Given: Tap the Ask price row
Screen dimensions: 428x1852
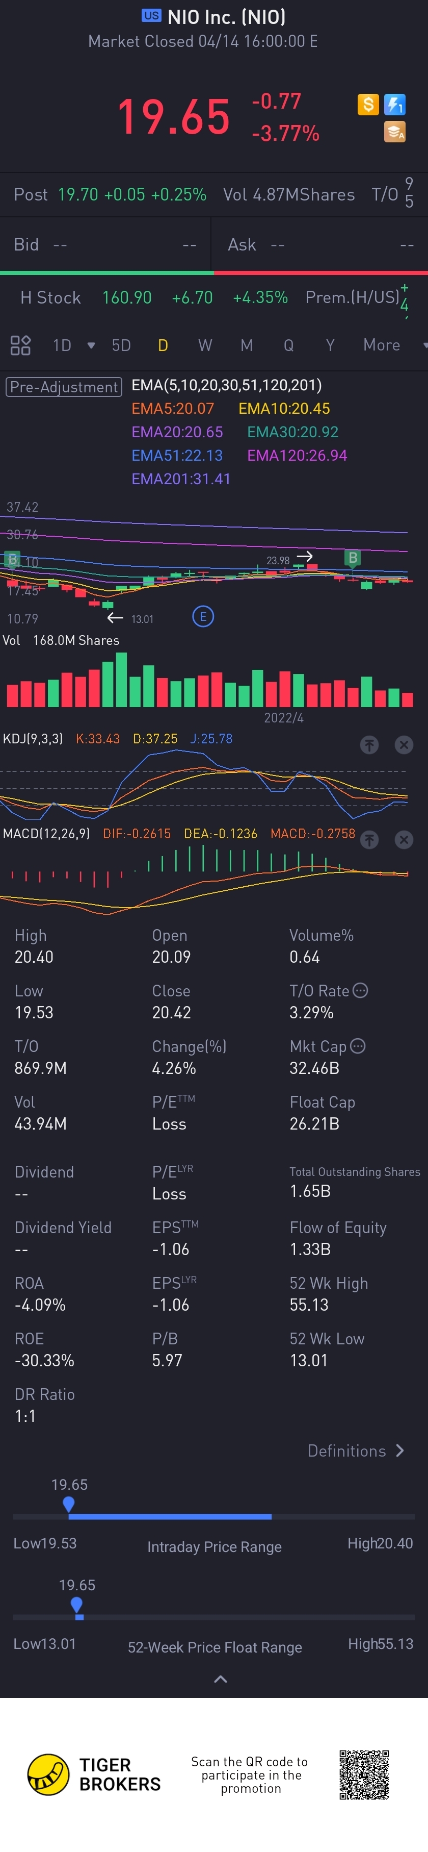Looking at the screenshot, I should point(320,244).
